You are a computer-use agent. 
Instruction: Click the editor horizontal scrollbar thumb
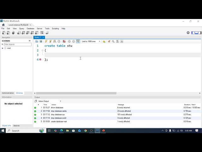click(x=76, y=93)
